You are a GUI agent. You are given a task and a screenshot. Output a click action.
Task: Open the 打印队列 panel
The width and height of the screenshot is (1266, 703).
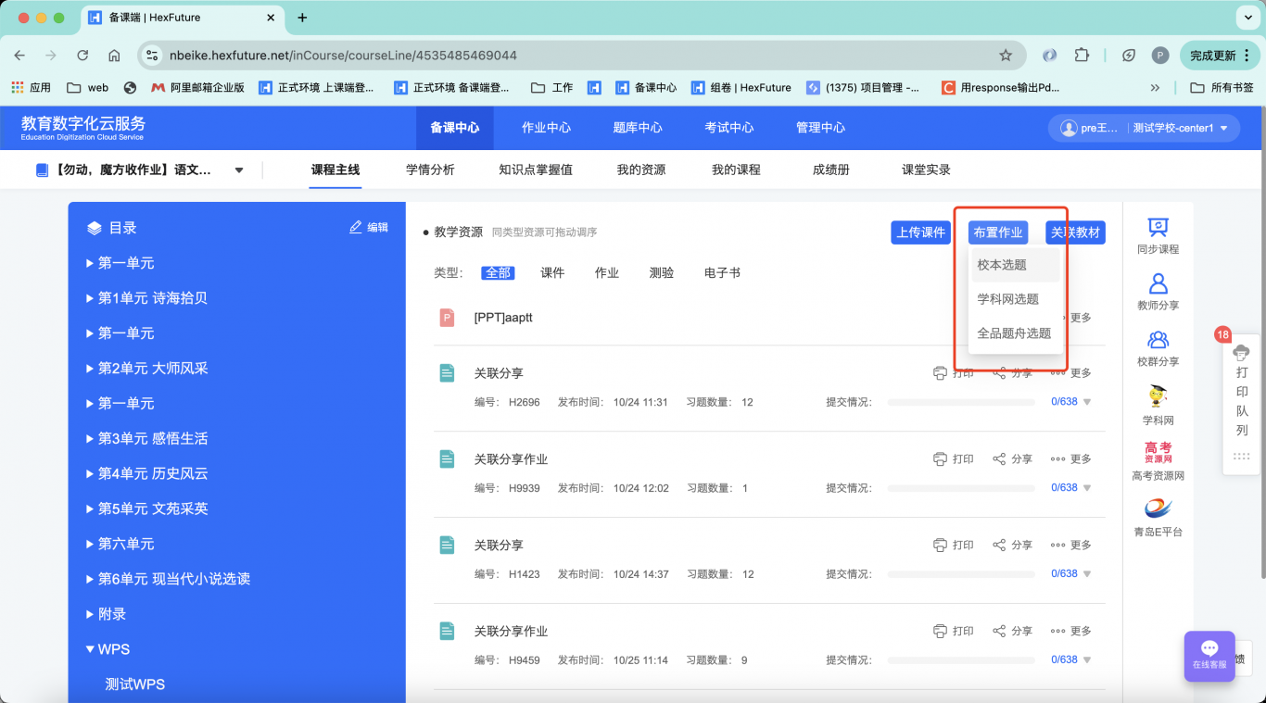(1242, 403)
